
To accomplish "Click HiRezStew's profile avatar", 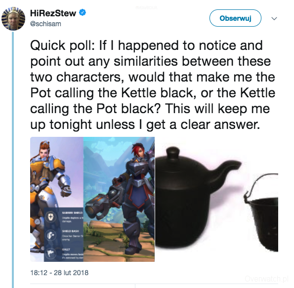I will 13,18.
